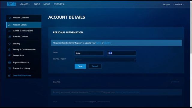192x108 pixels.
Task: Open Transaction History in sidebar
Action: click(24, 68)
